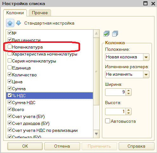Enable the Единица column checkbox
This screenshot has width=157, height=153.
[9, 68]
